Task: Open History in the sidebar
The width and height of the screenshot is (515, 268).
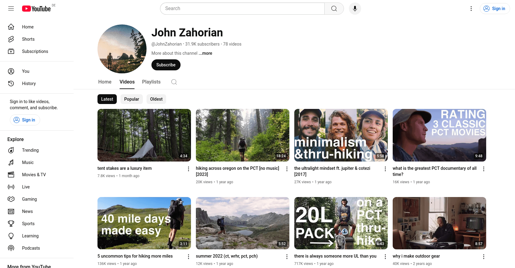Action: tap(29, 84)
